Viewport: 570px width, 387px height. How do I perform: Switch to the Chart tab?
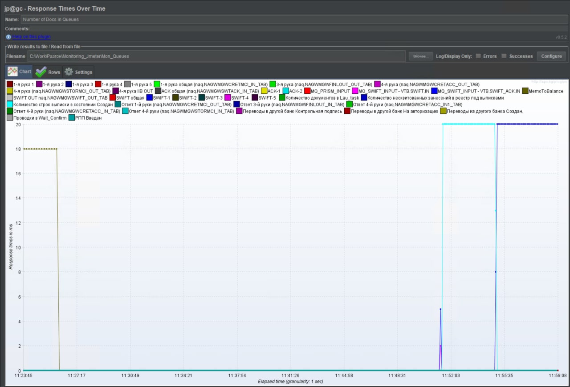coord(19,72)
